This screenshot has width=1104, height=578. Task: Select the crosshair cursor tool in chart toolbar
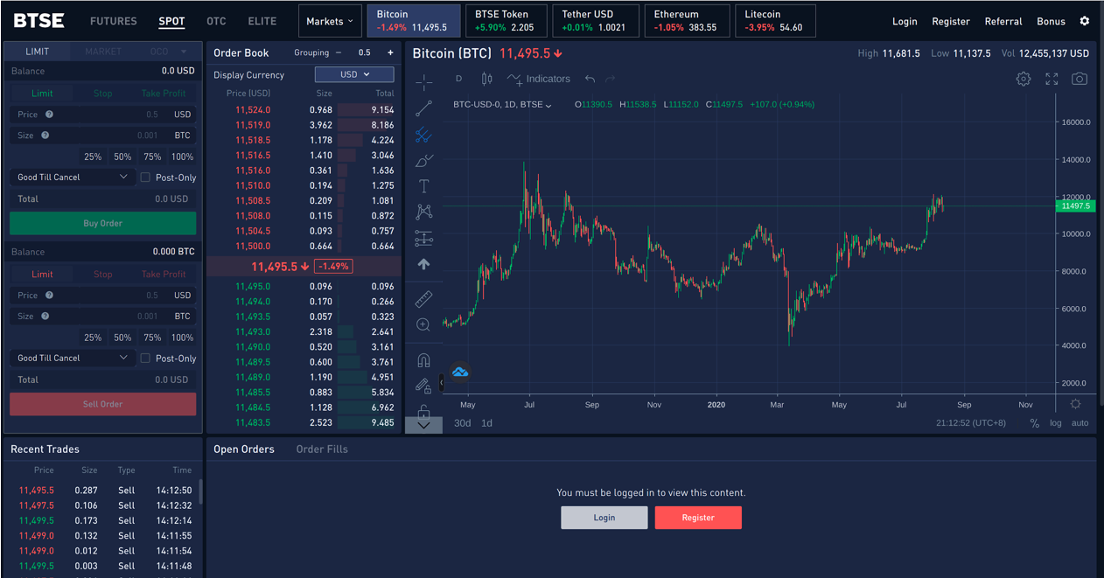(423, 82)
